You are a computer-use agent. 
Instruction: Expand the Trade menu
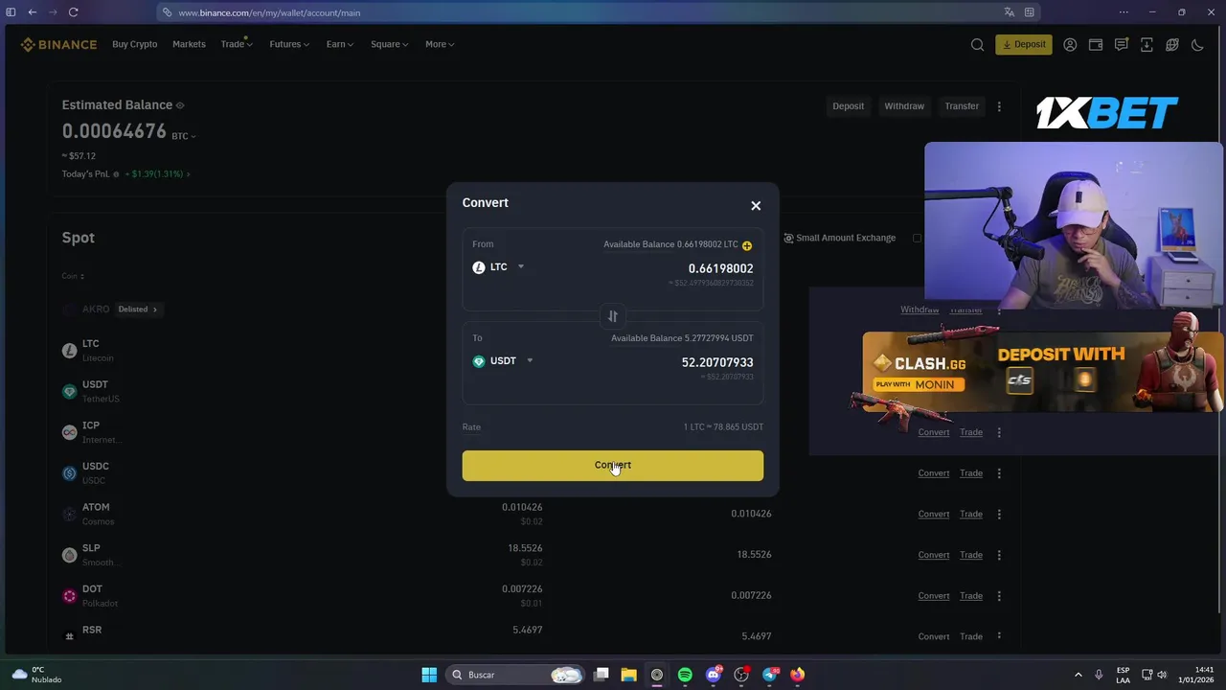[x=236, y=44]
